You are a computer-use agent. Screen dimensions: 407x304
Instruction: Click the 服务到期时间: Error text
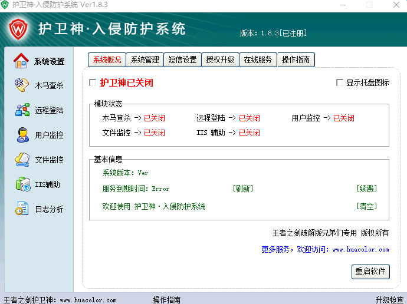(x=136, y=189)
